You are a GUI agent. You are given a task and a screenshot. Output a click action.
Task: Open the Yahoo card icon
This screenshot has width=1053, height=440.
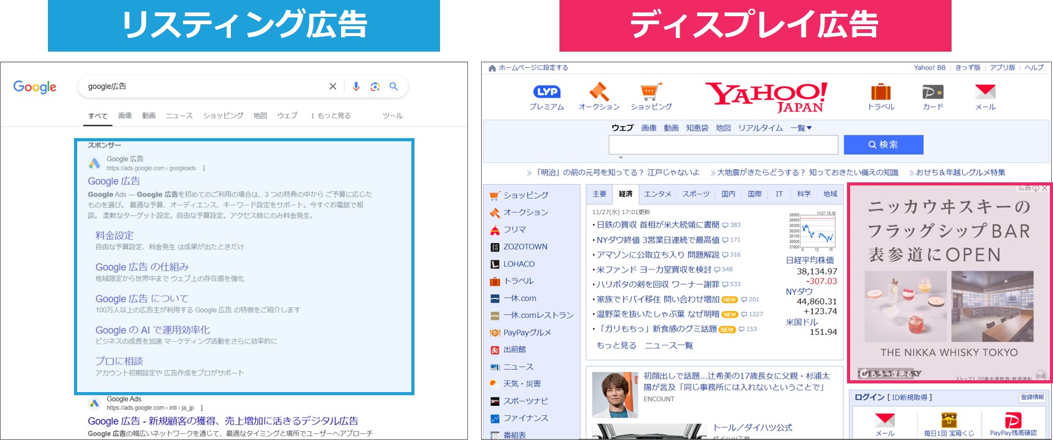[933, 92]
